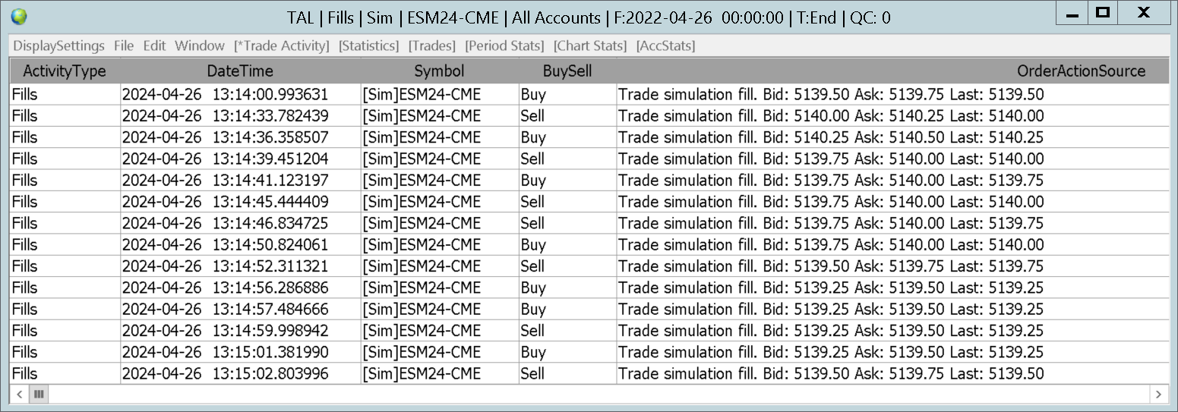The height and width of the screenshot is (412, 1178).
Task: Switch to the Trades tab
Action: [431, 46]
